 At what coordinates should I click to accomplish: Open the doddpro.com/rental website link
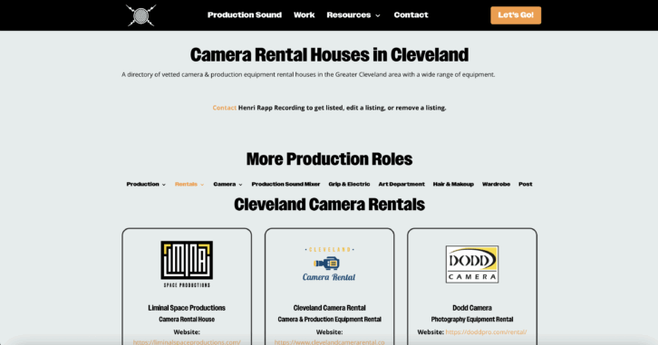point(486,332)
